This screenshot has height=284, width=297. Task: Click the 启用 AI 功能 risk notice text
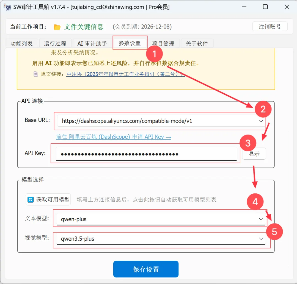click(x=116, y=63)
